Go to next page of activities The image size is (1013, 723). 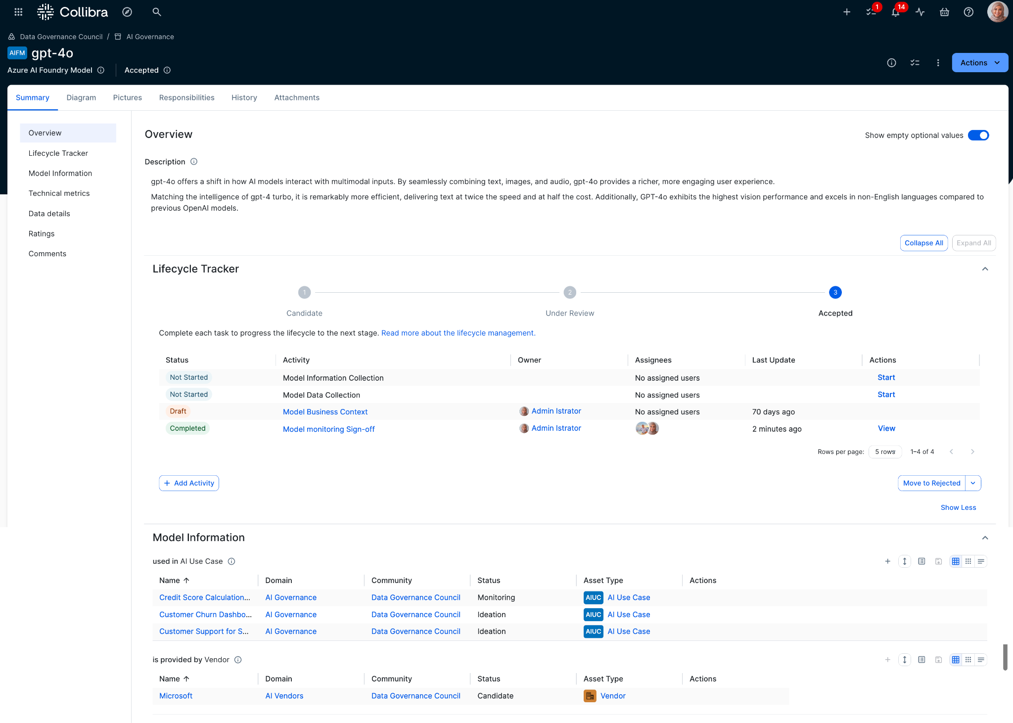[x=972, y=452]
